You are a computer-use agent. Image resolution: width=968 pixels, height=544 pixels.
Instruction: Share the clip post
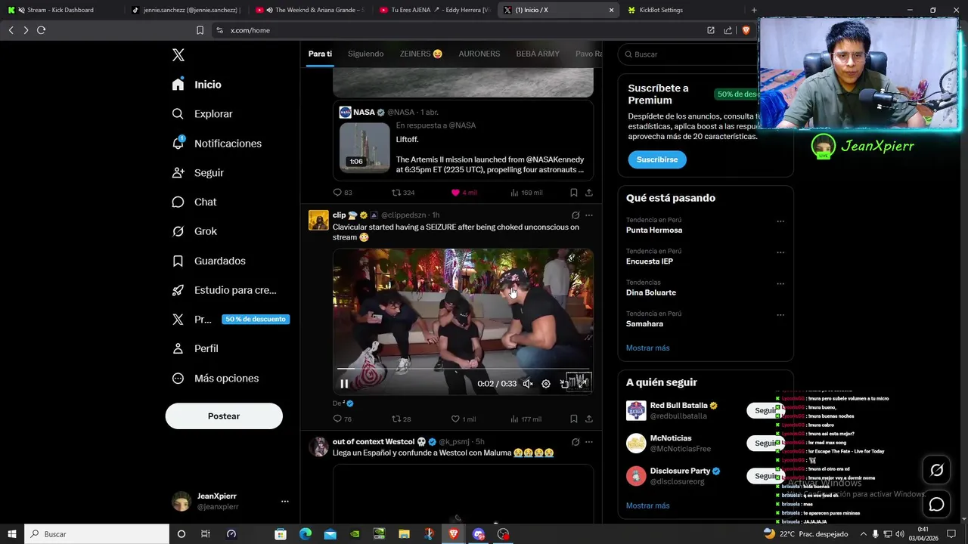tap(589, 419)
